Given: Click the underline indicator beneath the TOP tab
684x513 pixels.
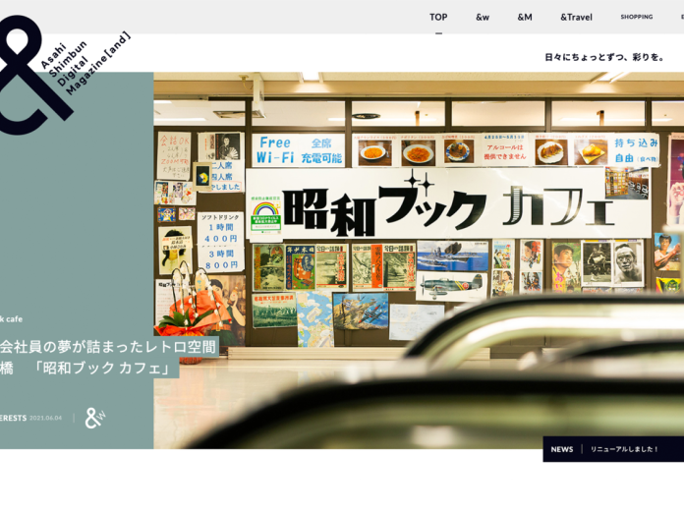Looking at the screenshot, I should pyautogui.click(x=438, y=33).
